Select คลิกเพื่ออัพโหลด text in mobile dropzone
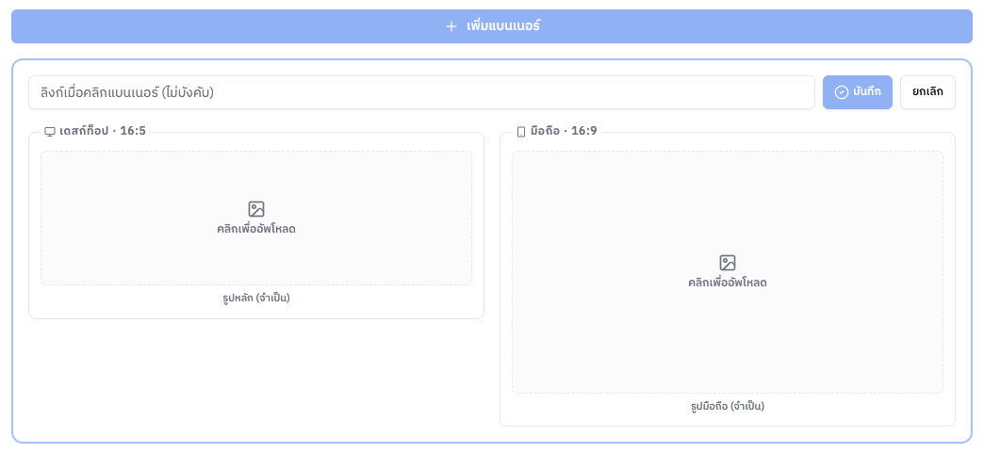This screenshot has width=984, height=453. click(x=728, y=283)
